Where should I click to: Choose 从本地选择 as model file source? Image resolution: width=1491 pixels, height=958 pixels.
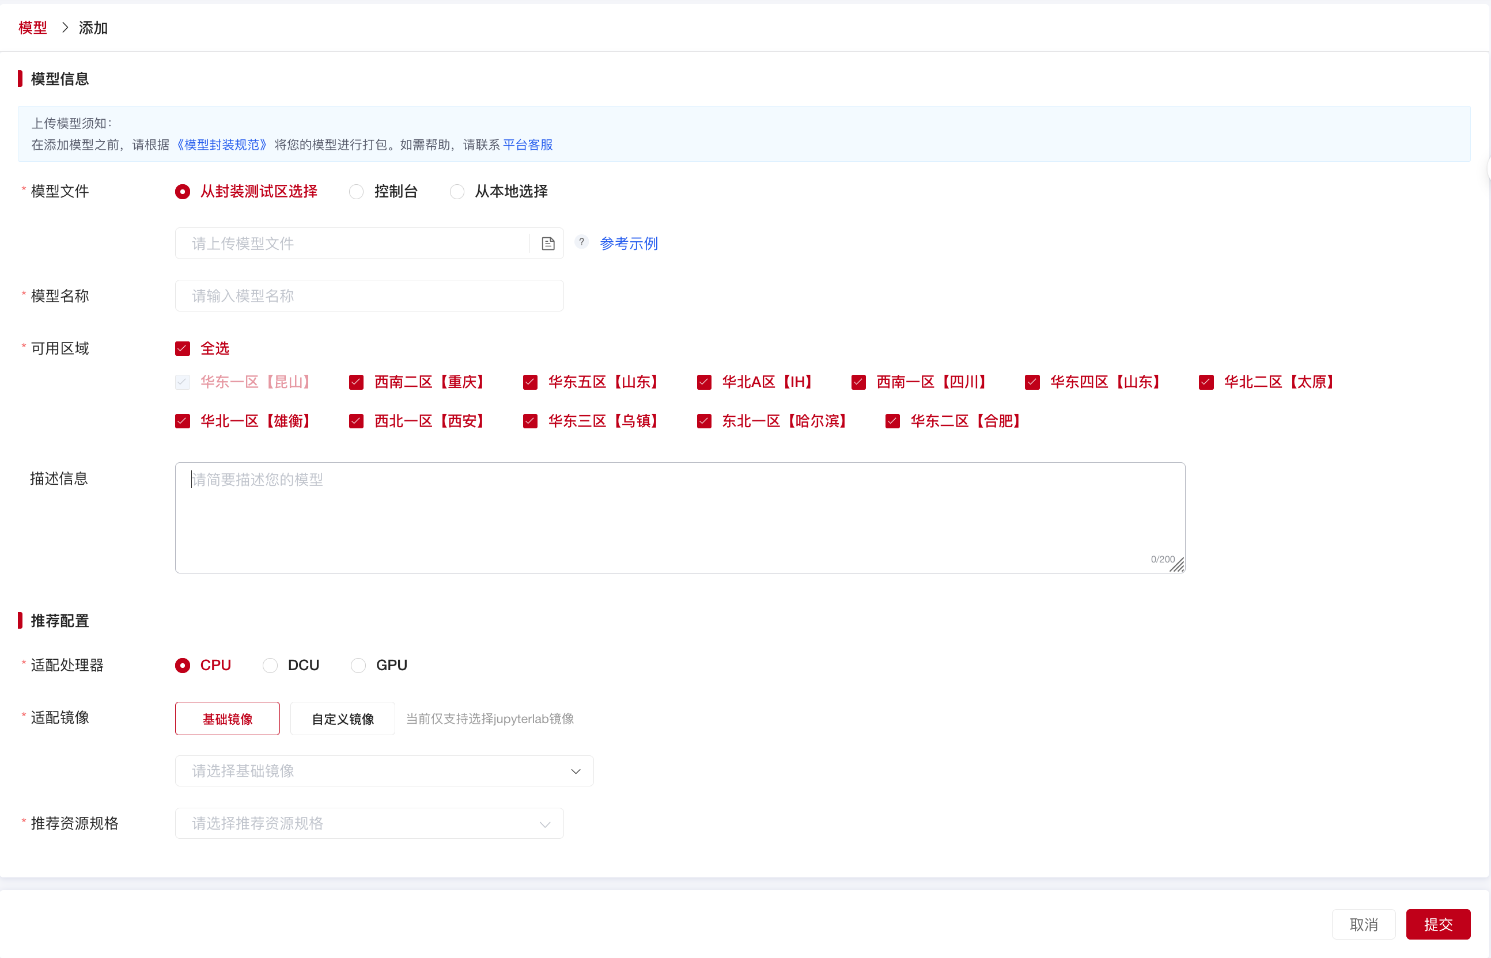457,192
